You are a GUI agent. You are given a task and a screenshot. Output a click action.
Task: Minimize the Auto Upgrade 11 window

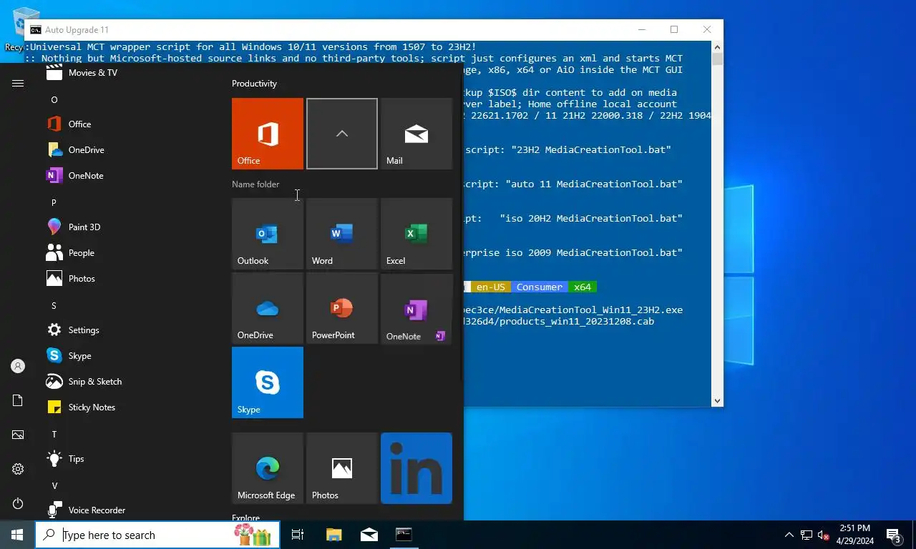(641, 29)
